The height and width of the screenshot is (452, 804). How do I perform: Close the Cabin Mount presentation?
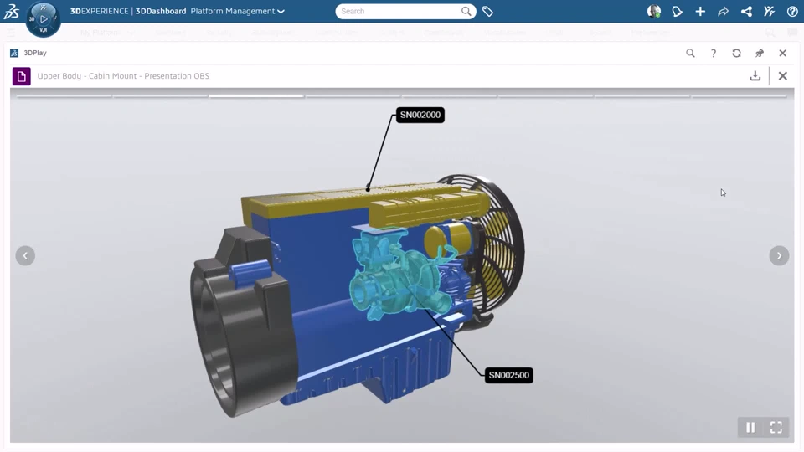pyautogui.click(x=782, y=76)
